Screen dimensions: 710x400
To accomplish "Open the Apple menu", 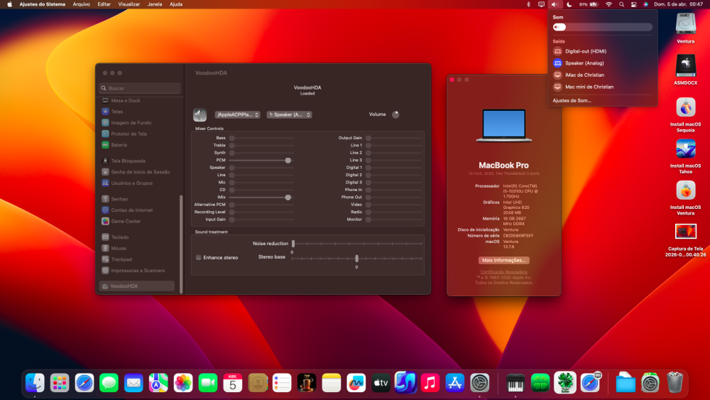I will [x=9, y=4].
